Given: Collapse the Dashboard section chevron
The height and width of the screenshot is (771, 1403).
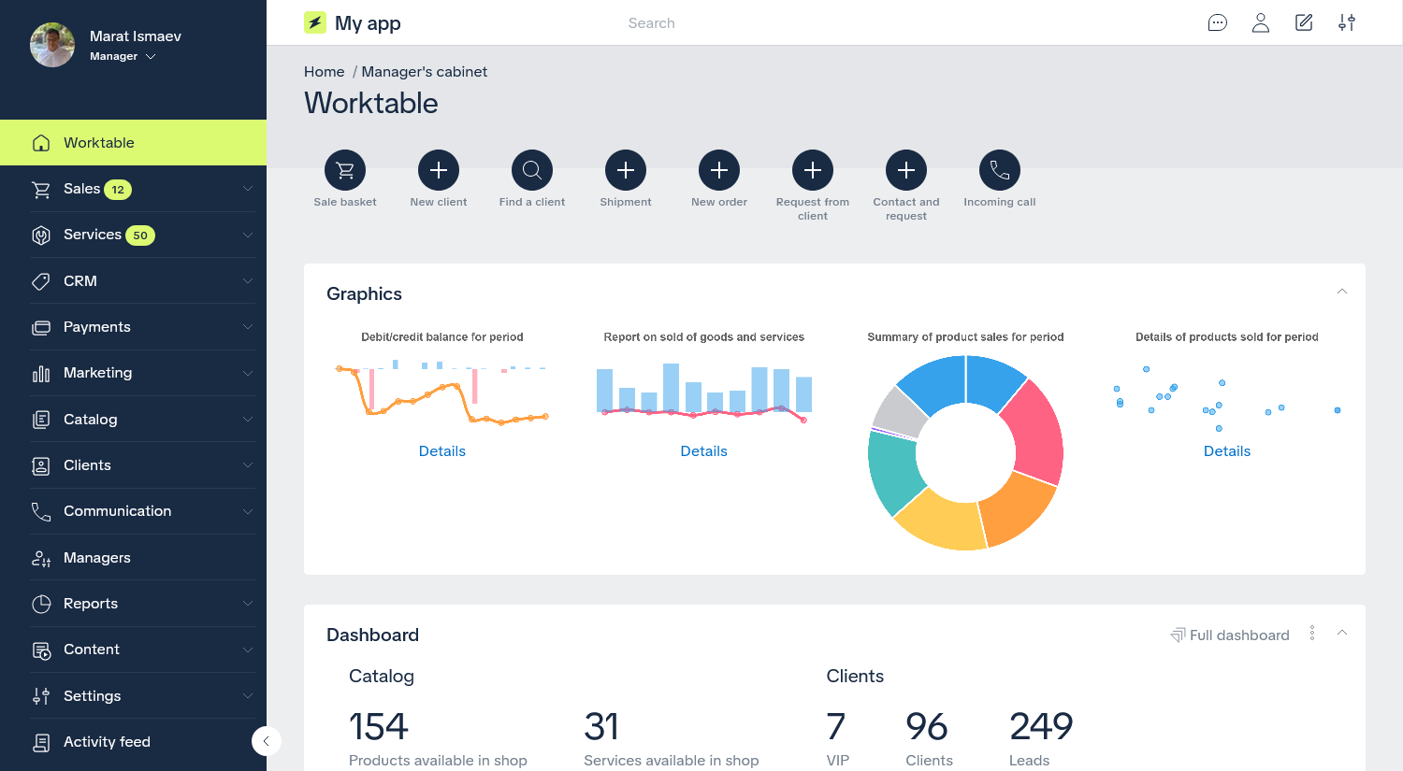Looking at the screenshot, I should click(1341, 634).
